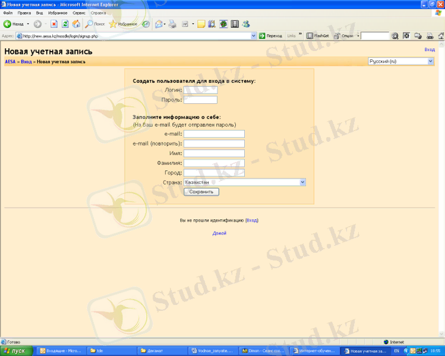Open Поиск search magnifier in toolbar
This screenshot has width=445, height=356.
(95, 24)
